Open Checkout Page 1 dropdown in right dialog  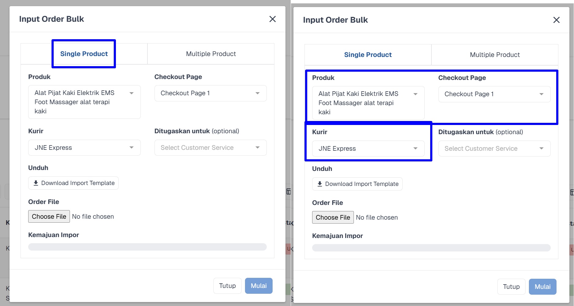pyautogui.click(x=494, y=94)
